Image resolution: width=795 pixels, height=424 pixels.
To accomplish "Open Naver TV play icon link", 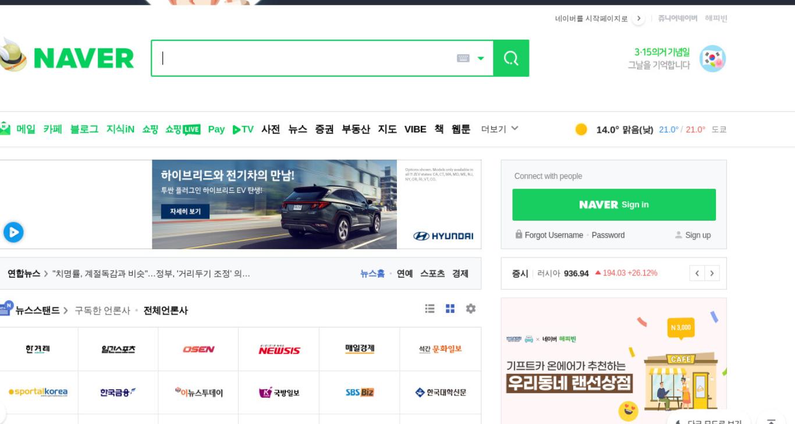I will pyautogui.click(x=243, y=129).
